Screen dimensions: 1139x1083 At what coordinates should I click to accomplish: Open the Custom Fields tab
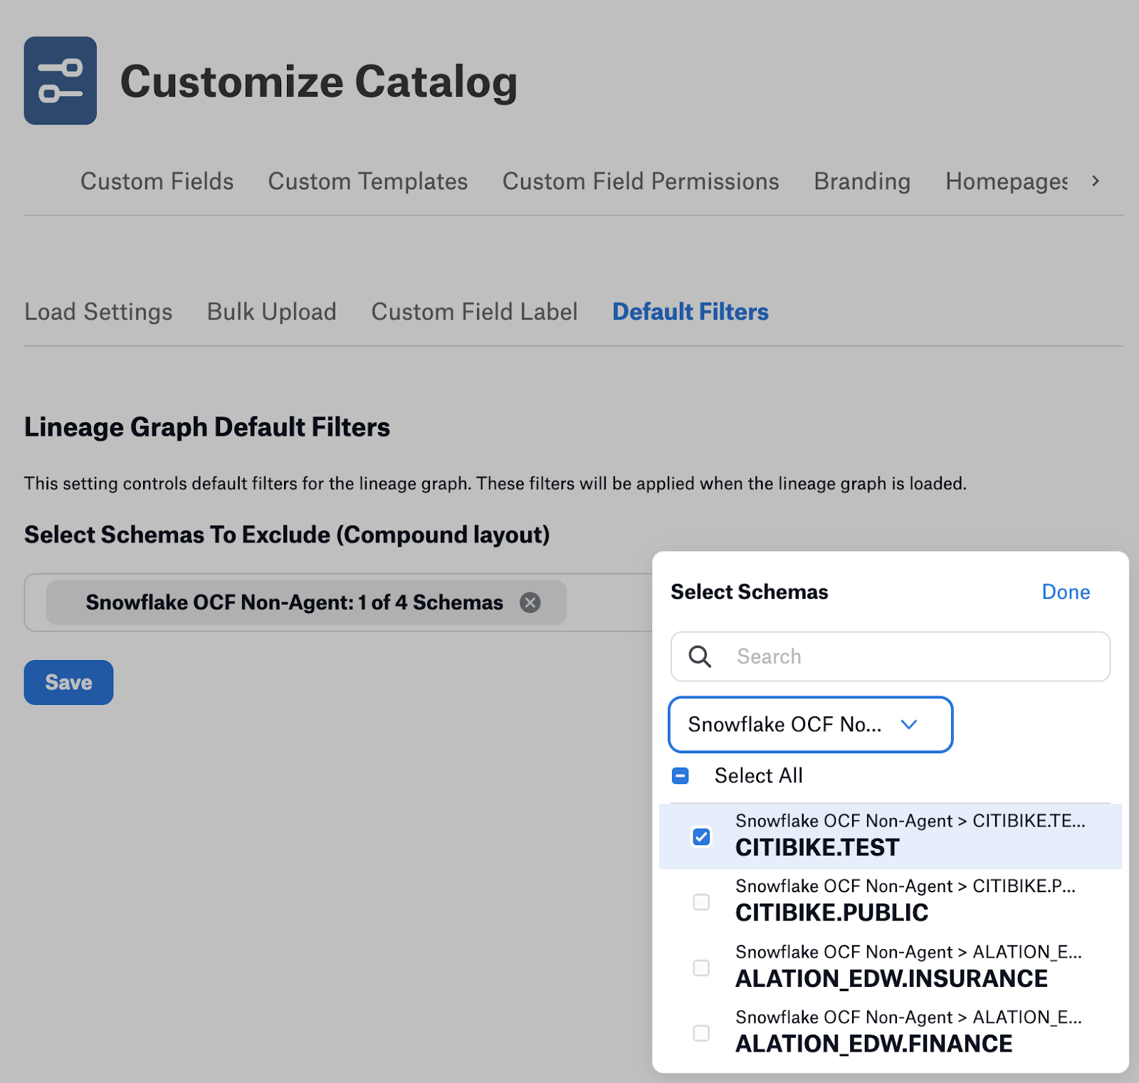coord(157,182)
